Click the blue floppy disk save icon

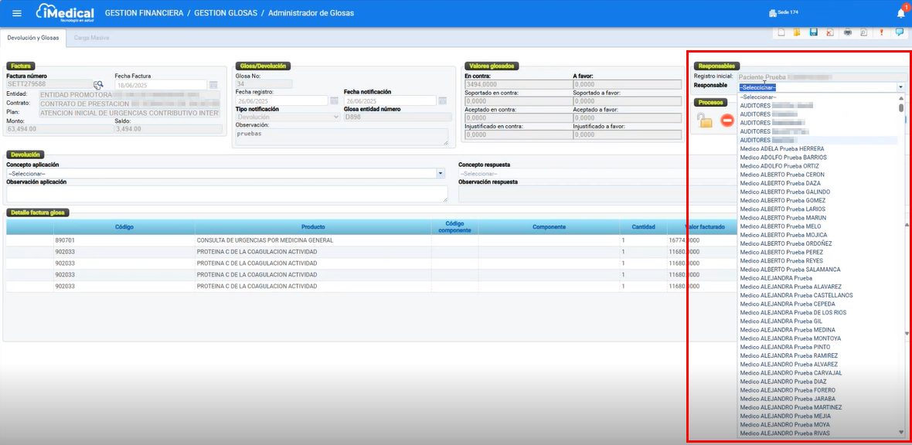coord(813,32)
